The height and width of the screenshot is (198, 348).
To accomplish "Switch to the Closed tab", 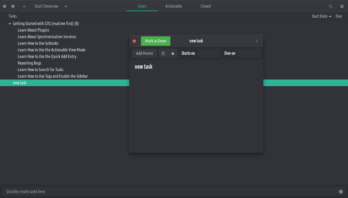I will coord(206,6).
